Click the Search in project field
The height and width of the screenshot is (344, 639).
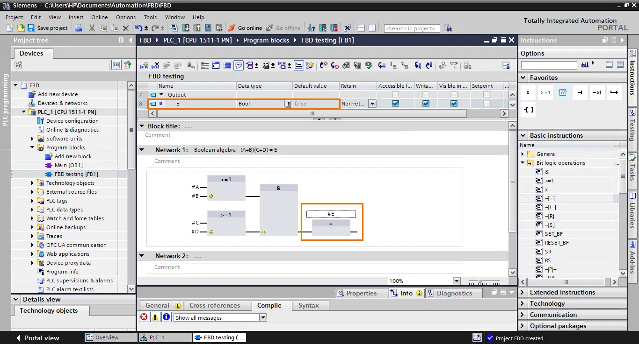point(412,28)
